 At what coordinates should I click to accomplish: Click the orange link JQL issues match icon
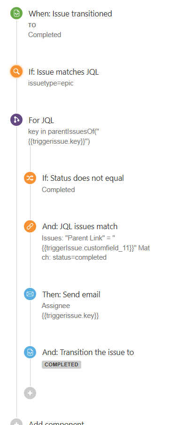[x=30, y=226]
